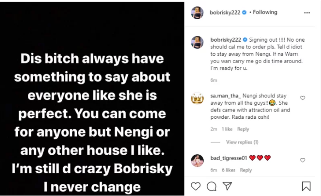The image size is (321, 196).
Task: Reply to bad_tigresse01's comment
Action: (x=246, y=170)
